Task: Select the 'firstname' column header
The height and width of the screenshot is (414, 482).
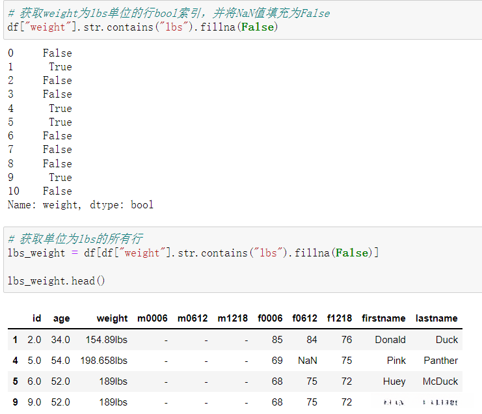Action: 383,318
